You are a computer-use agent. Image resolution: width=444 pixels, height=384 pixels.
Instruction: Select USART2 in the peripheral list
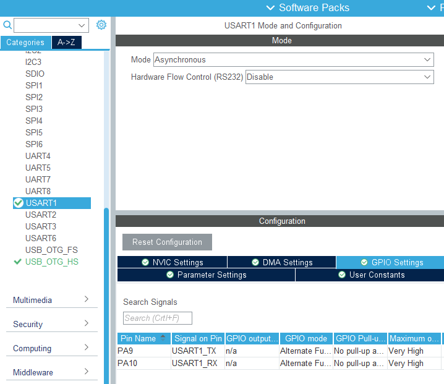[41, 215]
